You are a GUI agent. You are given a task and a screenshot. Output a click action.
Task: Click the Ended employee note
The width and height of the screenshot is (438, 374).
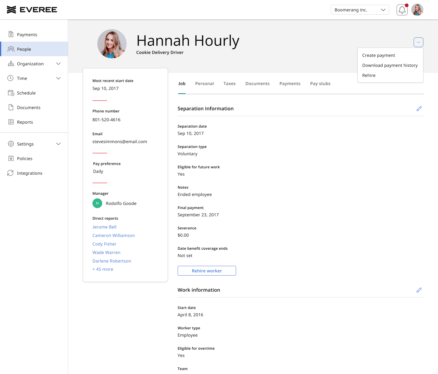pyautogui.click(x=195, y=194)
